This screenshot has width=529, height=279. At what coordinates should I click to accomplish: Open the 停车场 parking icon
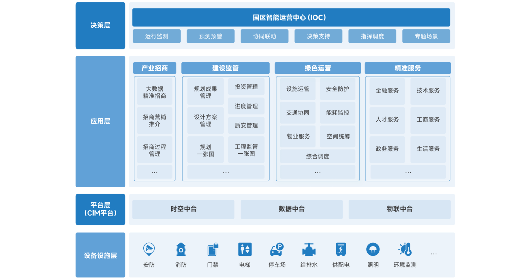coord(277,249)
